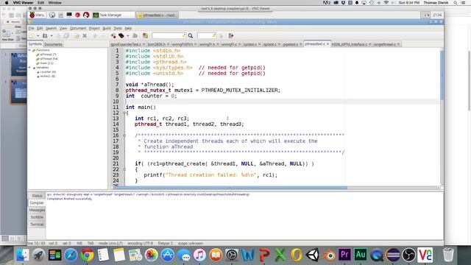Viewport: 471px width, 265px height.
Task: Open the color chooser icon in toolbar
Action: point(146,36)
